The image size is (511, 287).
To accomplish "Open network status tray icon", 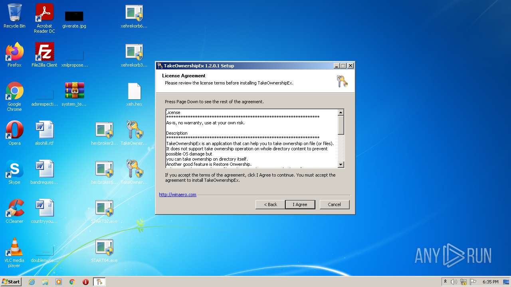I will (463, 282).
